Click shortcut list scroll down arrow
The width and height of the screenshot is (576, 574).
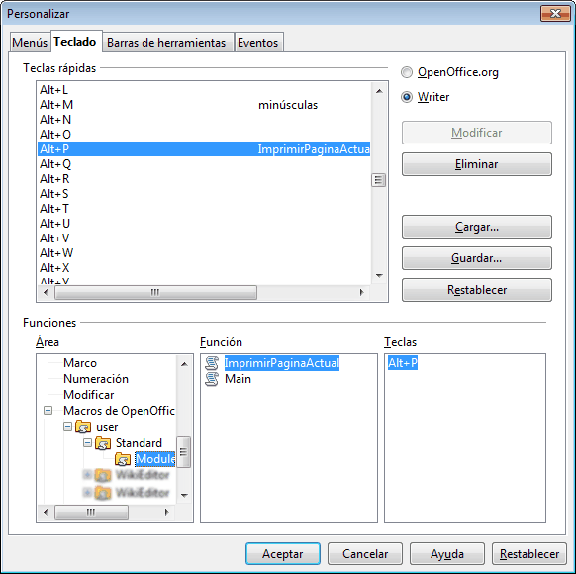click(379, 276)
